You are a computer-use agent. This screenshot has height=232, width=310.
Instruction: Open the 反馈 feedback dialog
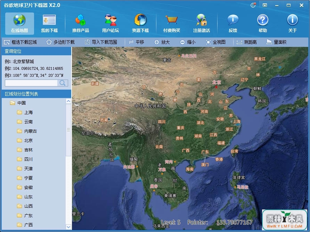[233, 24]
